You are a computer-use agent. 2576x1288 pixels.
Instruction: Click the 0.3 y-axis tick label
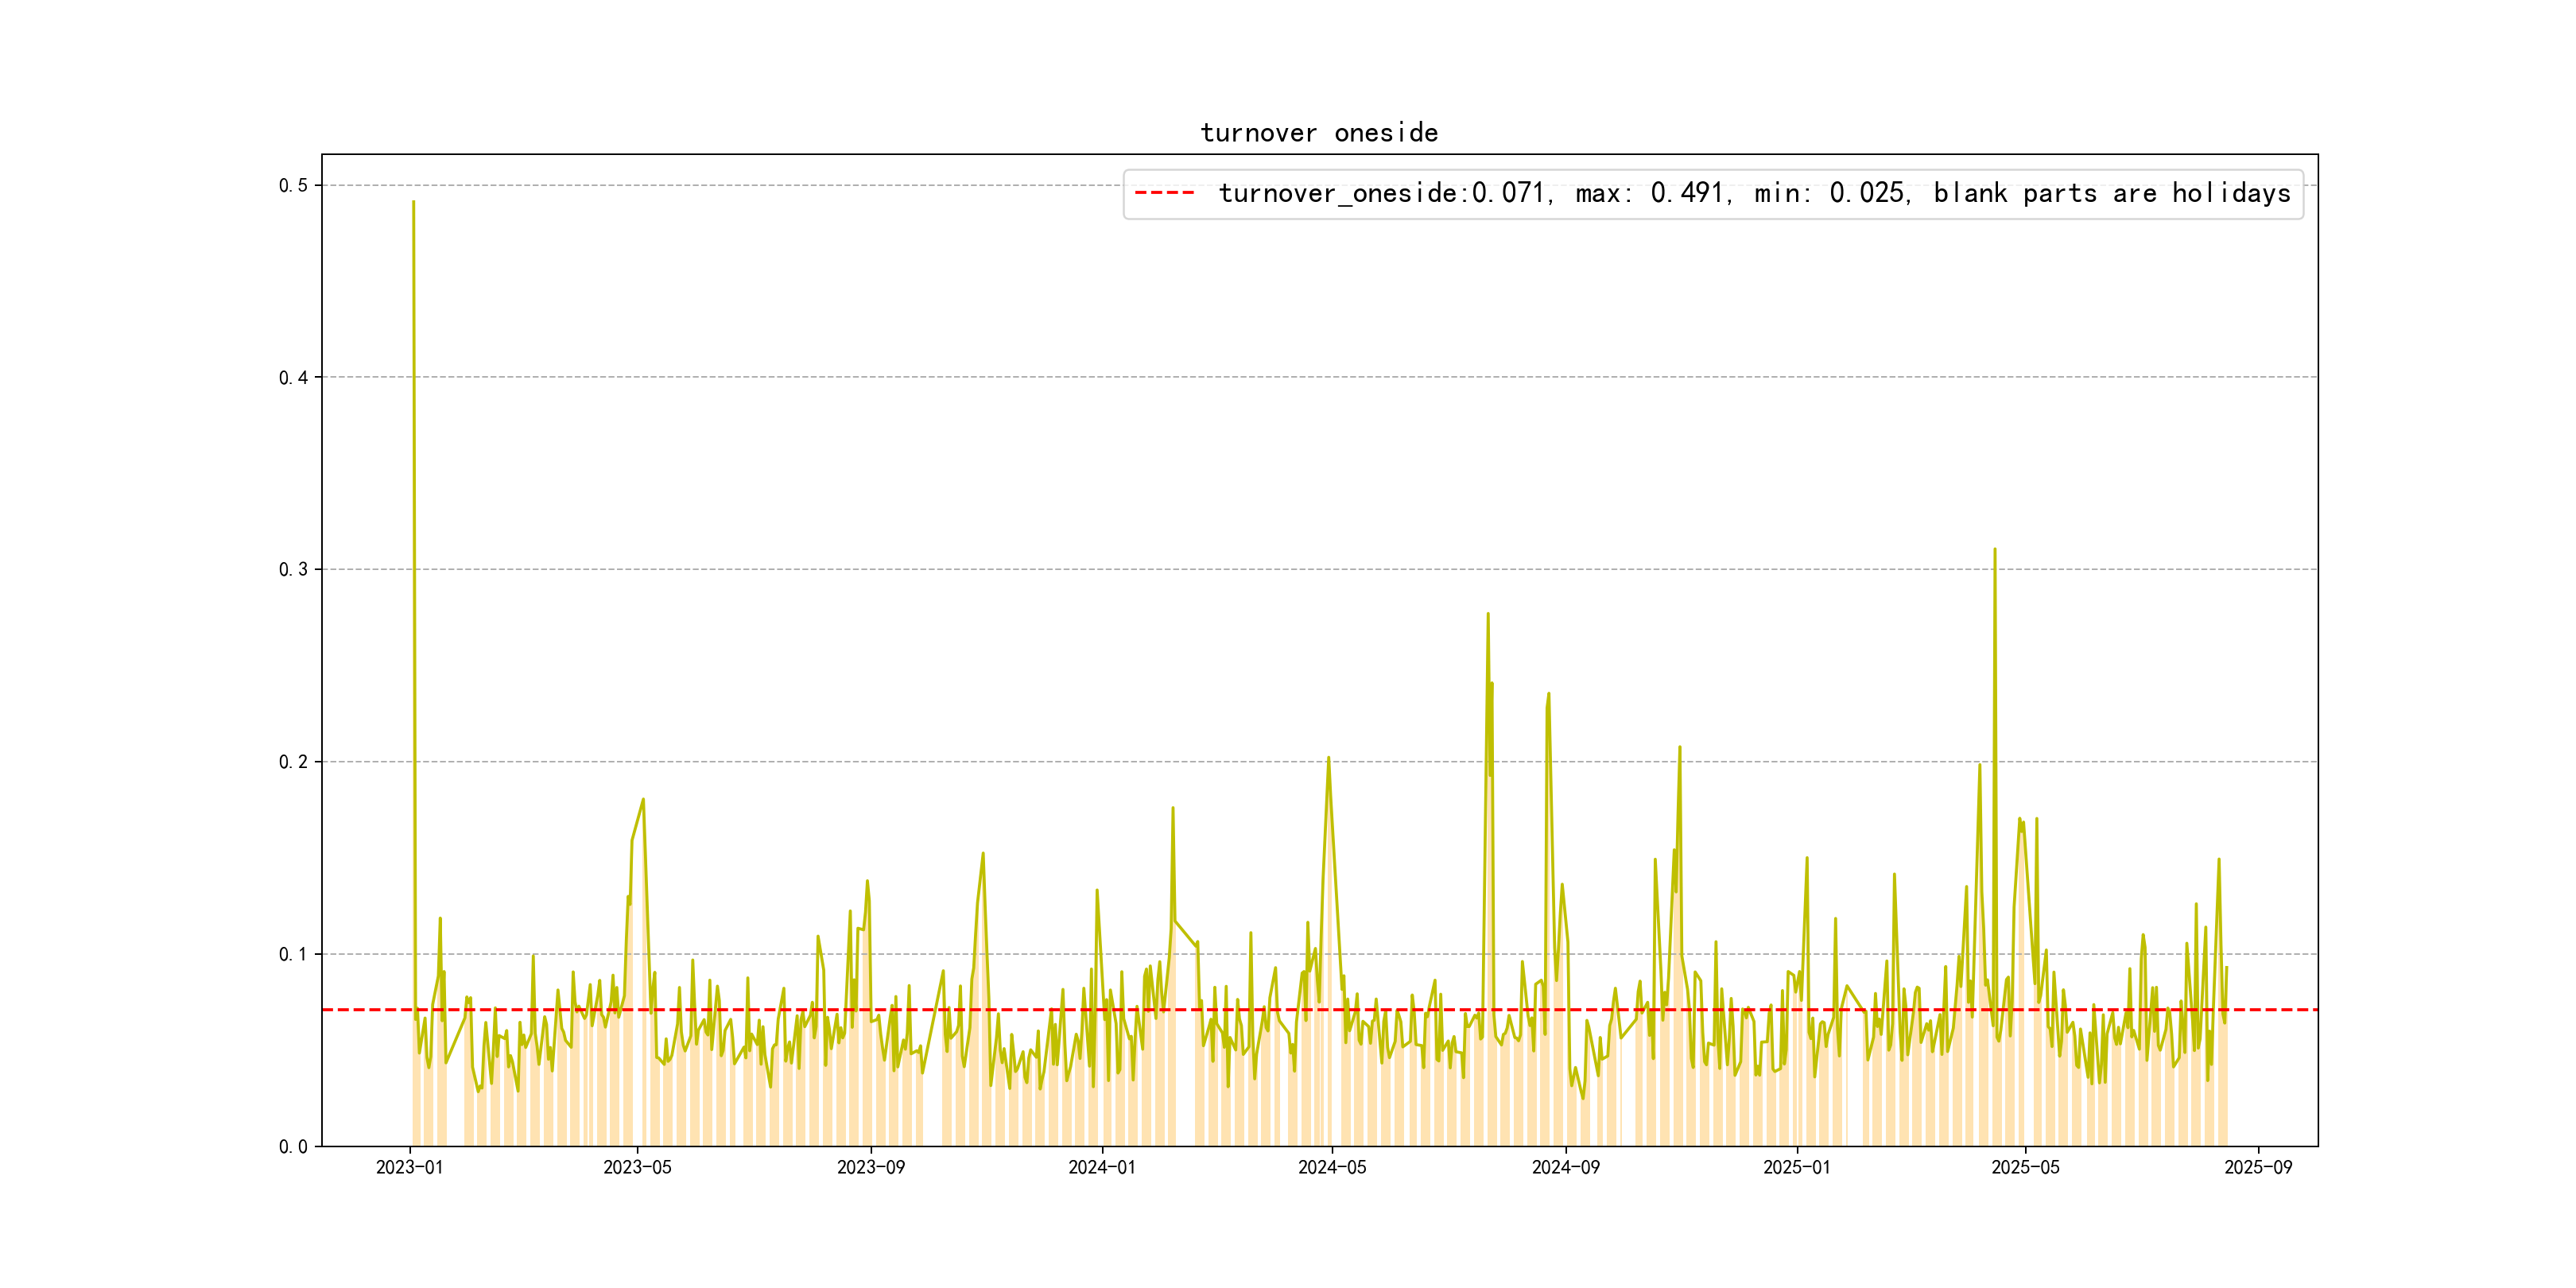(x=293, y=569)
